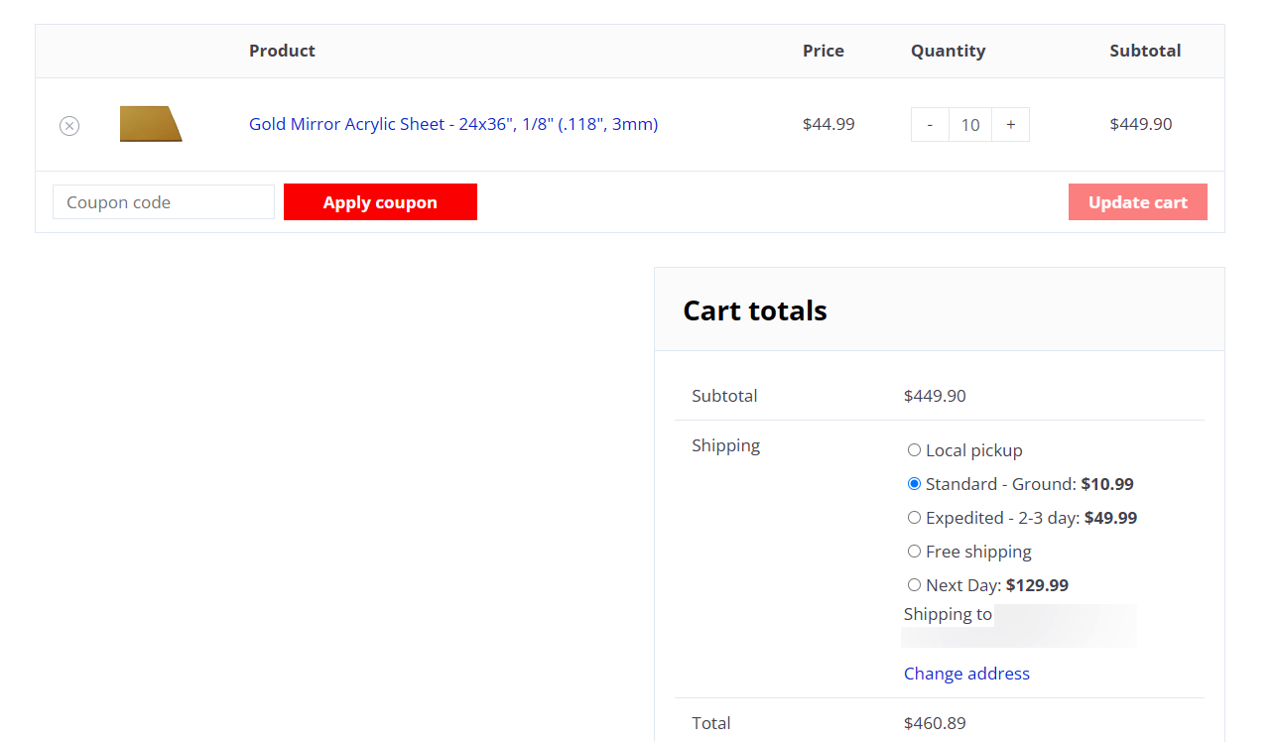The image size is (1276, 742).
Task: Apply coupon with the red button
Action: coord(380,202)
